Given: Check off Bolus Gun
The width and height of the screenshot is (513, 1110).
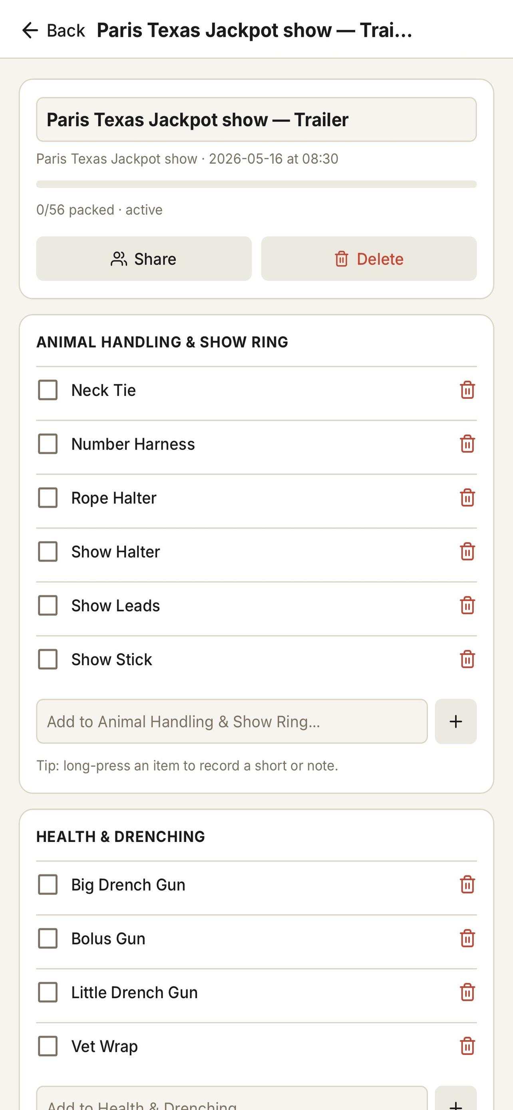Looking at the screenshot, I should [x=48, y=939].
